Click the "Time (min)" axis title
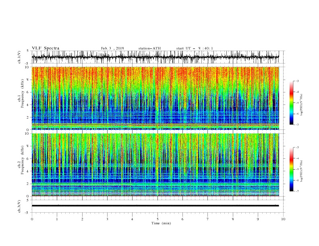The width and height of the screenshot is (319, 246). tap(161, 223)
